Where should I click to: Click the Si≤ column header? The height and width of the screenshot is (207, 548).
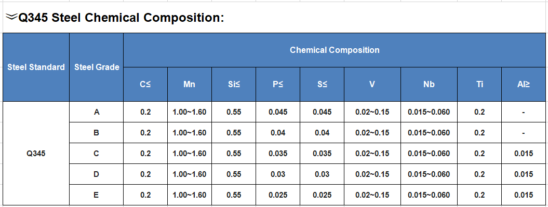(x=234, y=84)
